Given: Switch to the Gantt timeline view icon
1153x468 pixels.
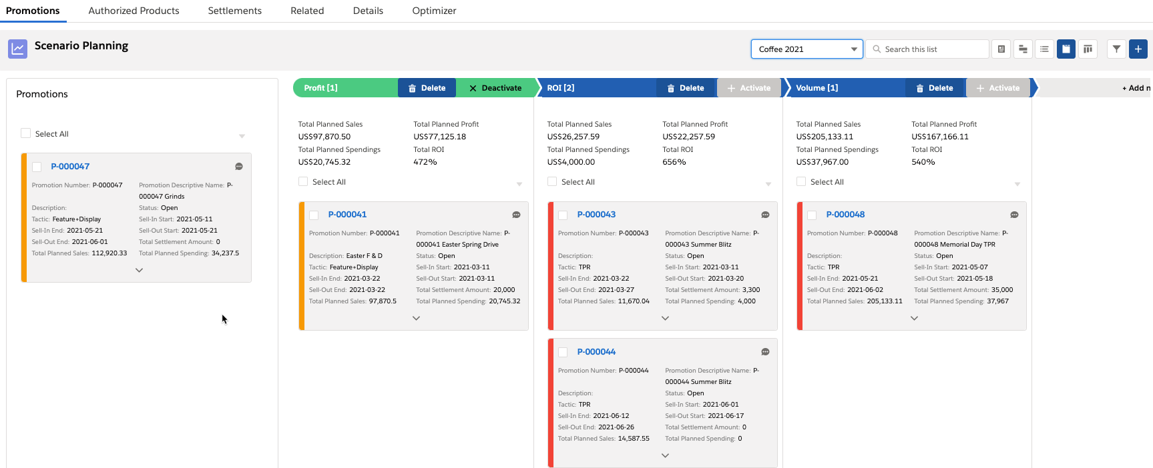Looking at the screenshot, I should (x=1023, y=49).
